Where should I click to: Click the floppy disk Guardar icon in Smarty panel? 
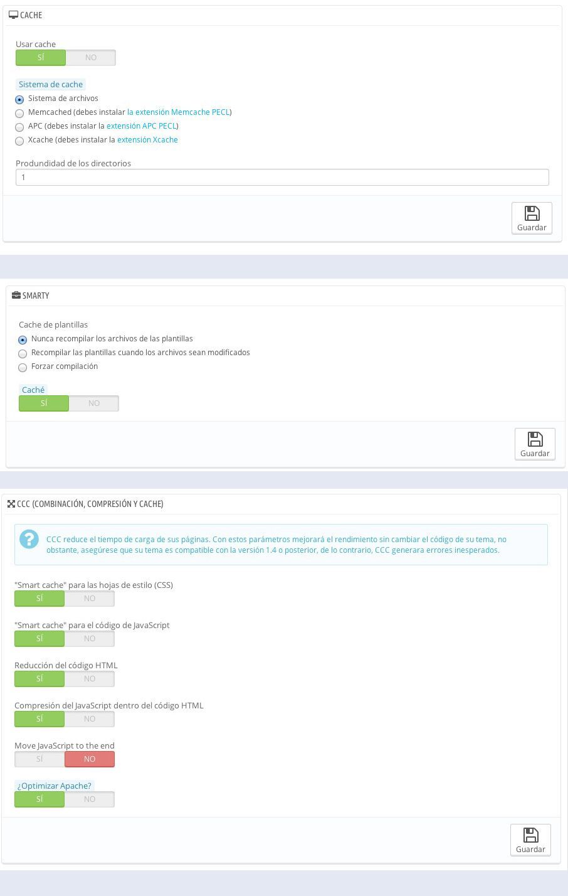535,439
